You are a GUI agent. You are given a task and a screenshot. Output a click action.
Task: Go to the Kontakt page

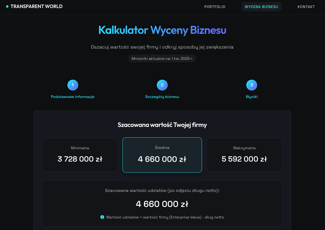pos(306,7)
